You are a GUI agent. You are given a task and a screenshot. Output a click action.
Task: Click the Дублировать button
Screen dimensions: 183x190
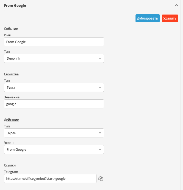(x=147, y=18)
